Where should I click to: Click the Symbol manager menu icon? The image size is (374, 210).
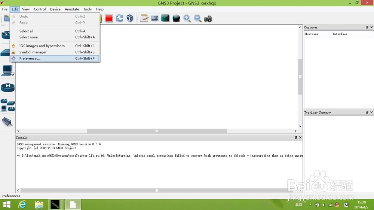tap(13, 52)
